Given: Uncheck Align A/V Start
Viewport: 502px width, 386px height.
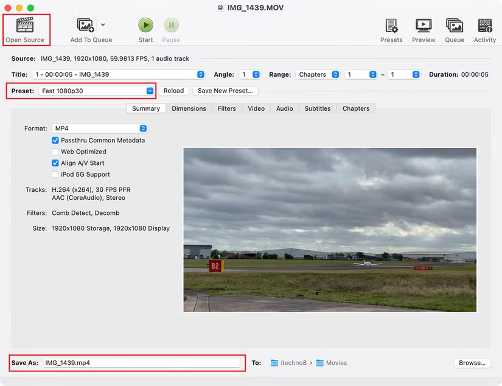Looking at the screenshot, I should pyautogui.click(x=55, y=163).
